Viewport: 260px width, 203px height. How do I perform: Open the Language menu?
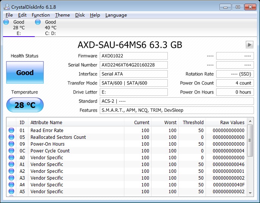(116, 15)
